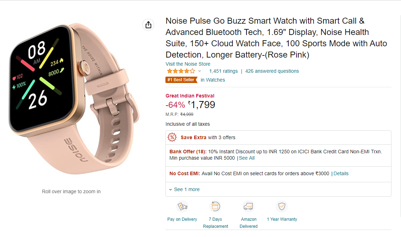Expand the star rating breakdown dropdown
Image resolution: width=401 pixels, height=237 pixels.
(199, 71)
